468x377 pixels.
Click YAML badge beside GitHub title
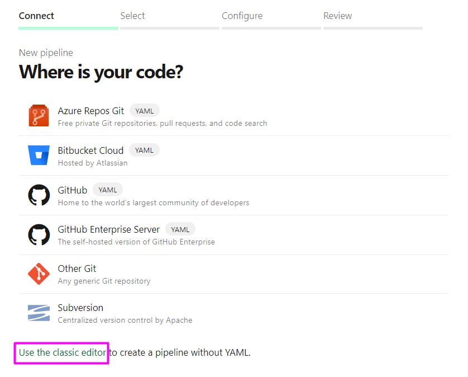(108, 190)
